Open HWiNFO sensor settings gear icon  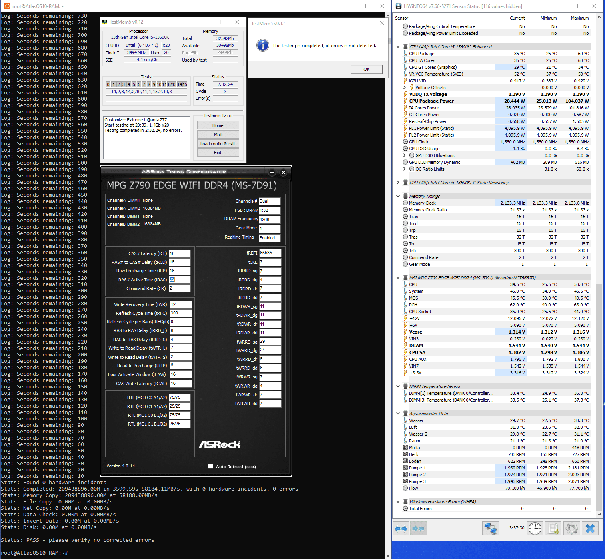[x=572, y=529]
